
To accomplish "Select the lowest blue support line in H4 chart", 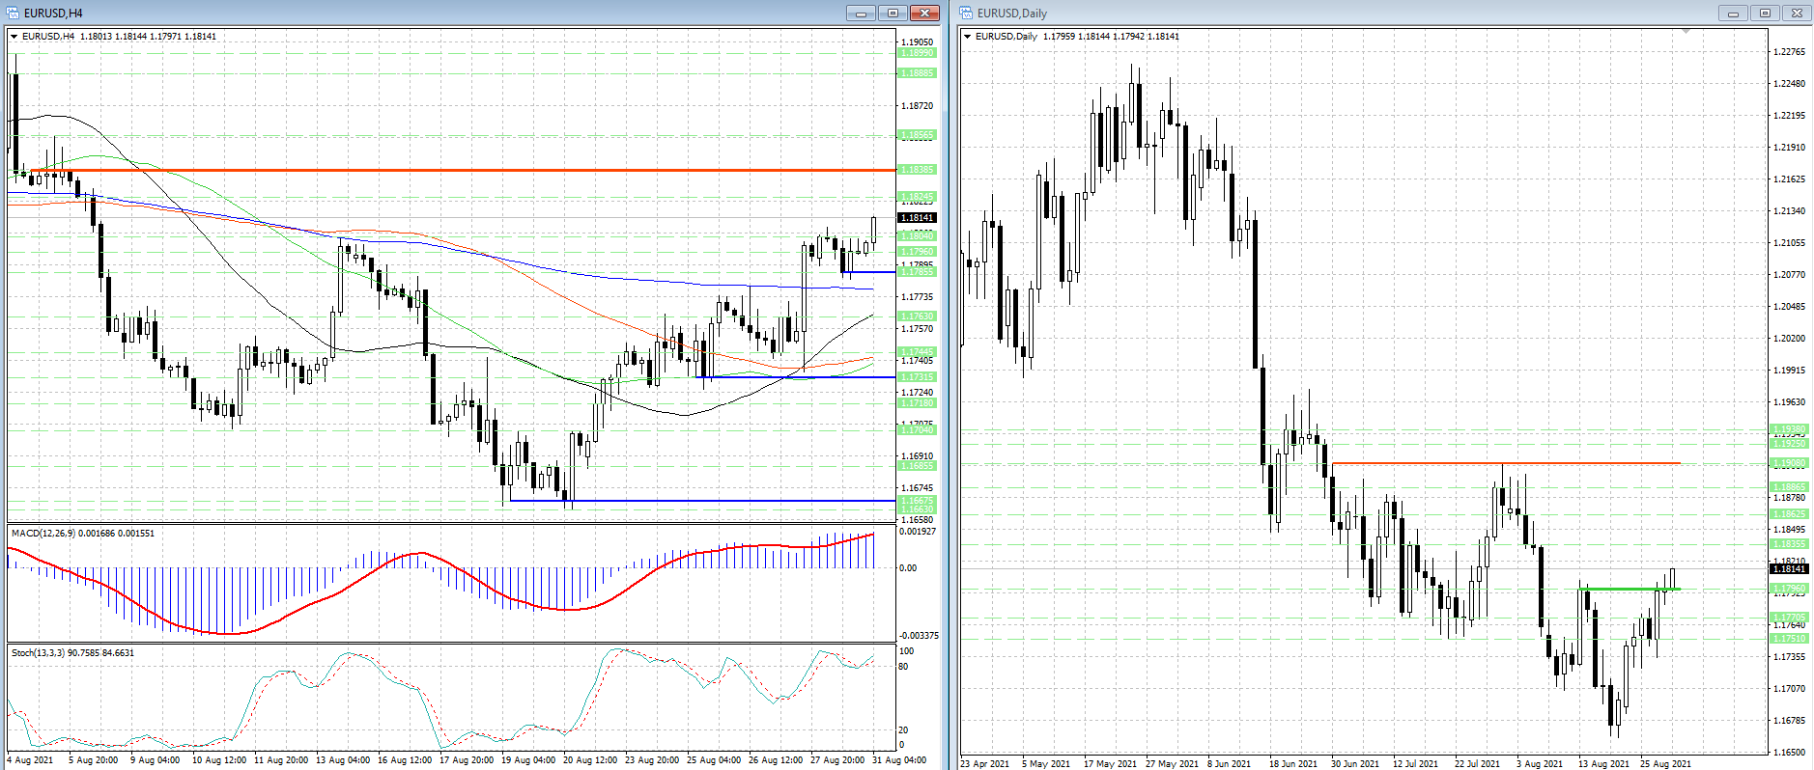I will 702,501.
